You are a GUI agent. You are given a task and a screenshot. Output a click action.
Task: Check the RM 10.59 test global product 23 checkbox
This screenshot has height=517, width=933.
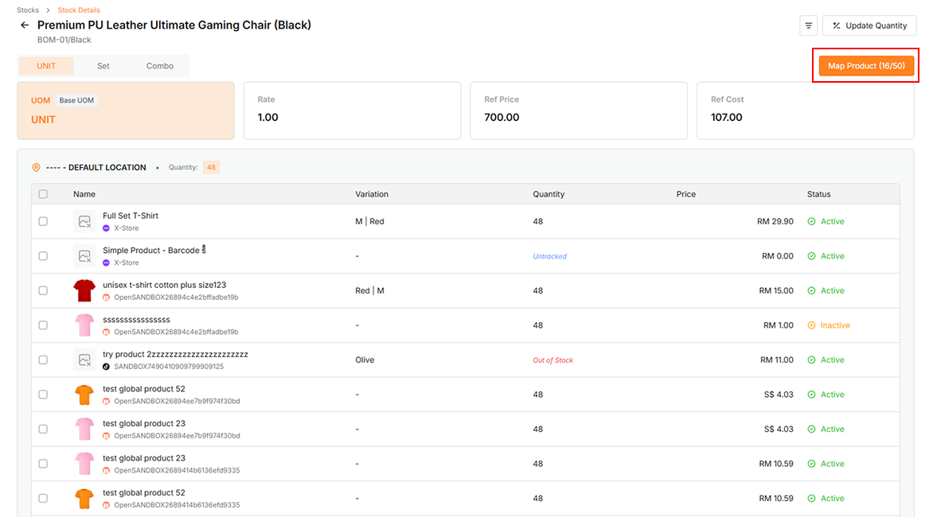pyautogui.click(x=43, y=464)
